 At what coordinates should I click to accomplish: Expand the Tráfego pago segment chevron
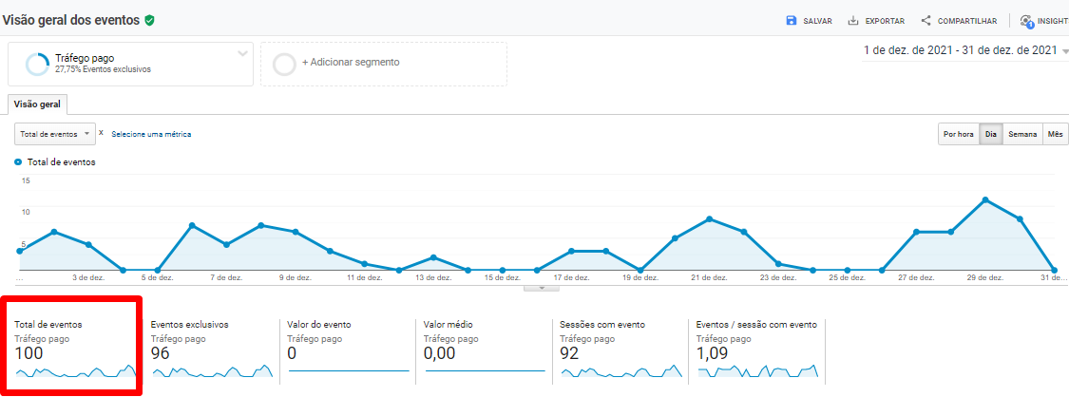pyautogui.click(x=242, y=54)
